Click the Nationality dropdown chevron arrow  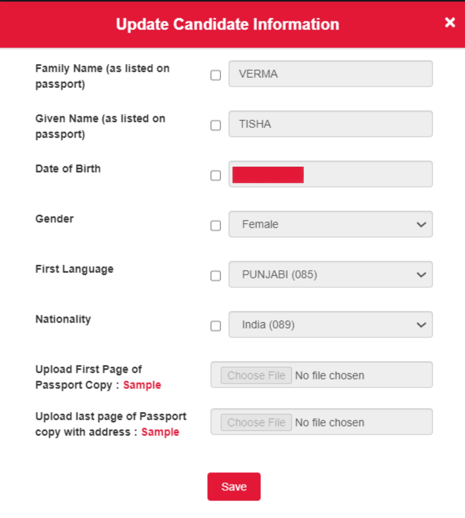click(x=421, y=325)
